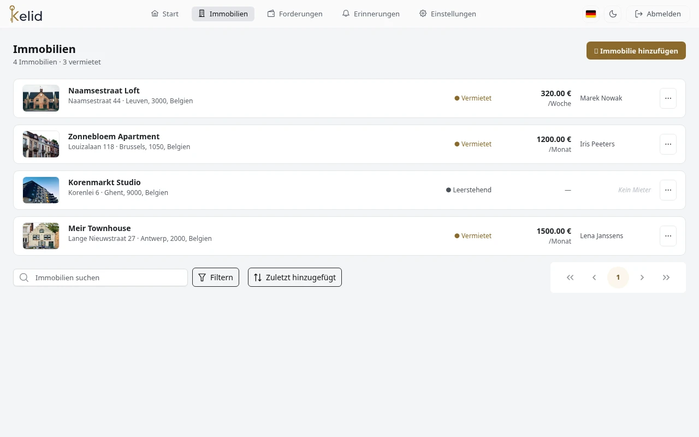
Task: Switch to the Immobilien tab
Action: coord(223,14)
